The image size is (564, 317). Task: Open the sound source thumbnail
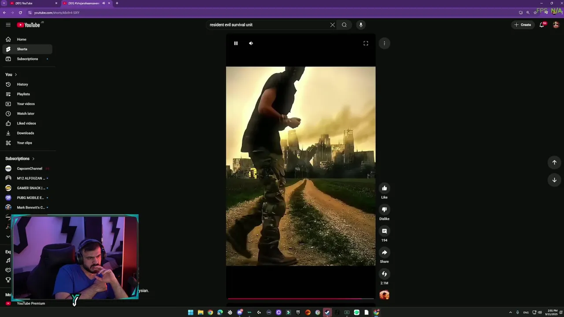(x=384, y=295)
